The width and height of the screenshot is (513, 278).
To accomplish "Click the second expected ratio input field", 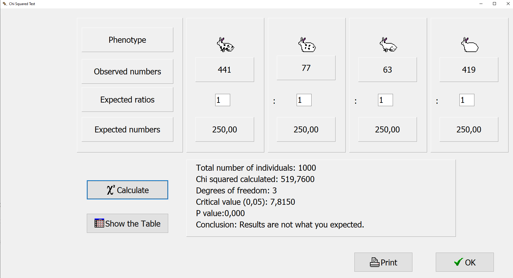I will [304, 100].
